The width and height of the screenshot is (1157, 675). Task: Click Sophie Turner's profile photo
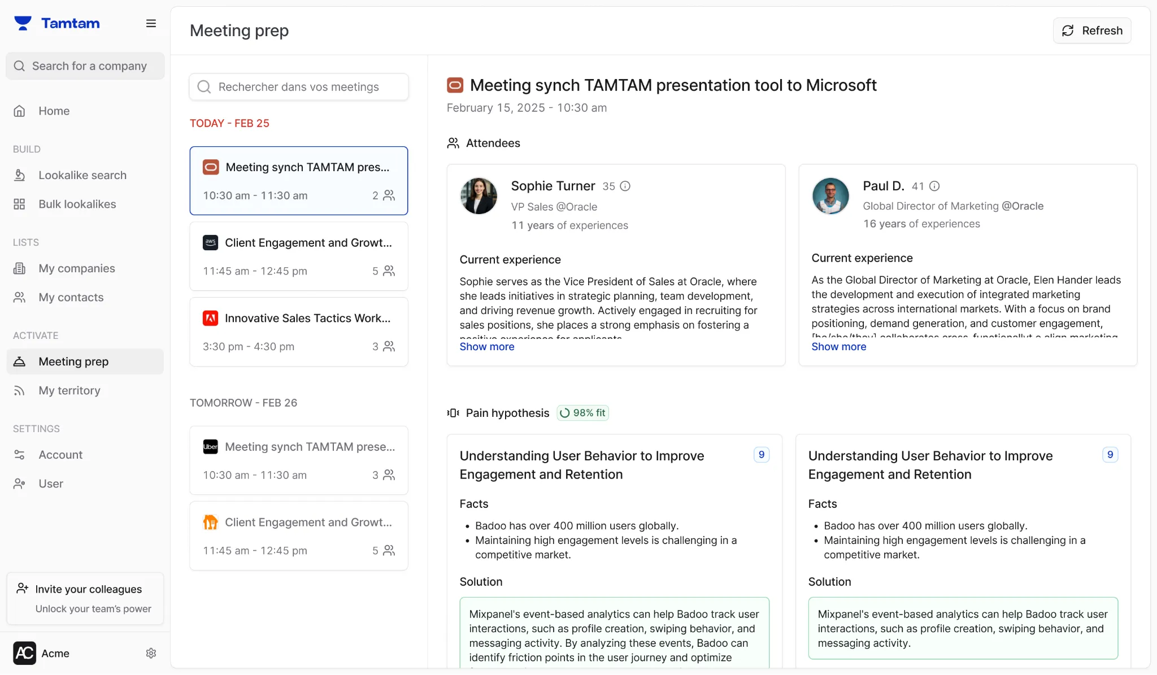pyautogui.click(x=479, y=196)
